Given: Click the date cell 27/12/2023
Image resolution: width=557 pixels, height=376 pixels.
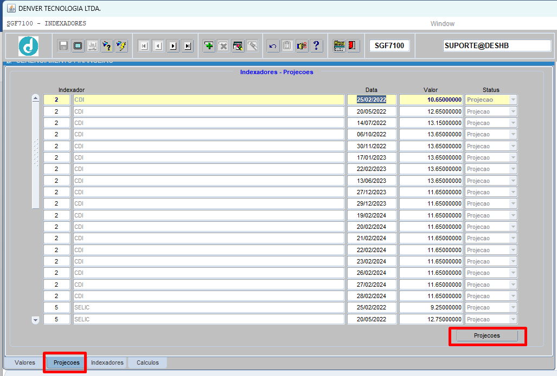Looking at the screenshot, I should pos(372,192).
